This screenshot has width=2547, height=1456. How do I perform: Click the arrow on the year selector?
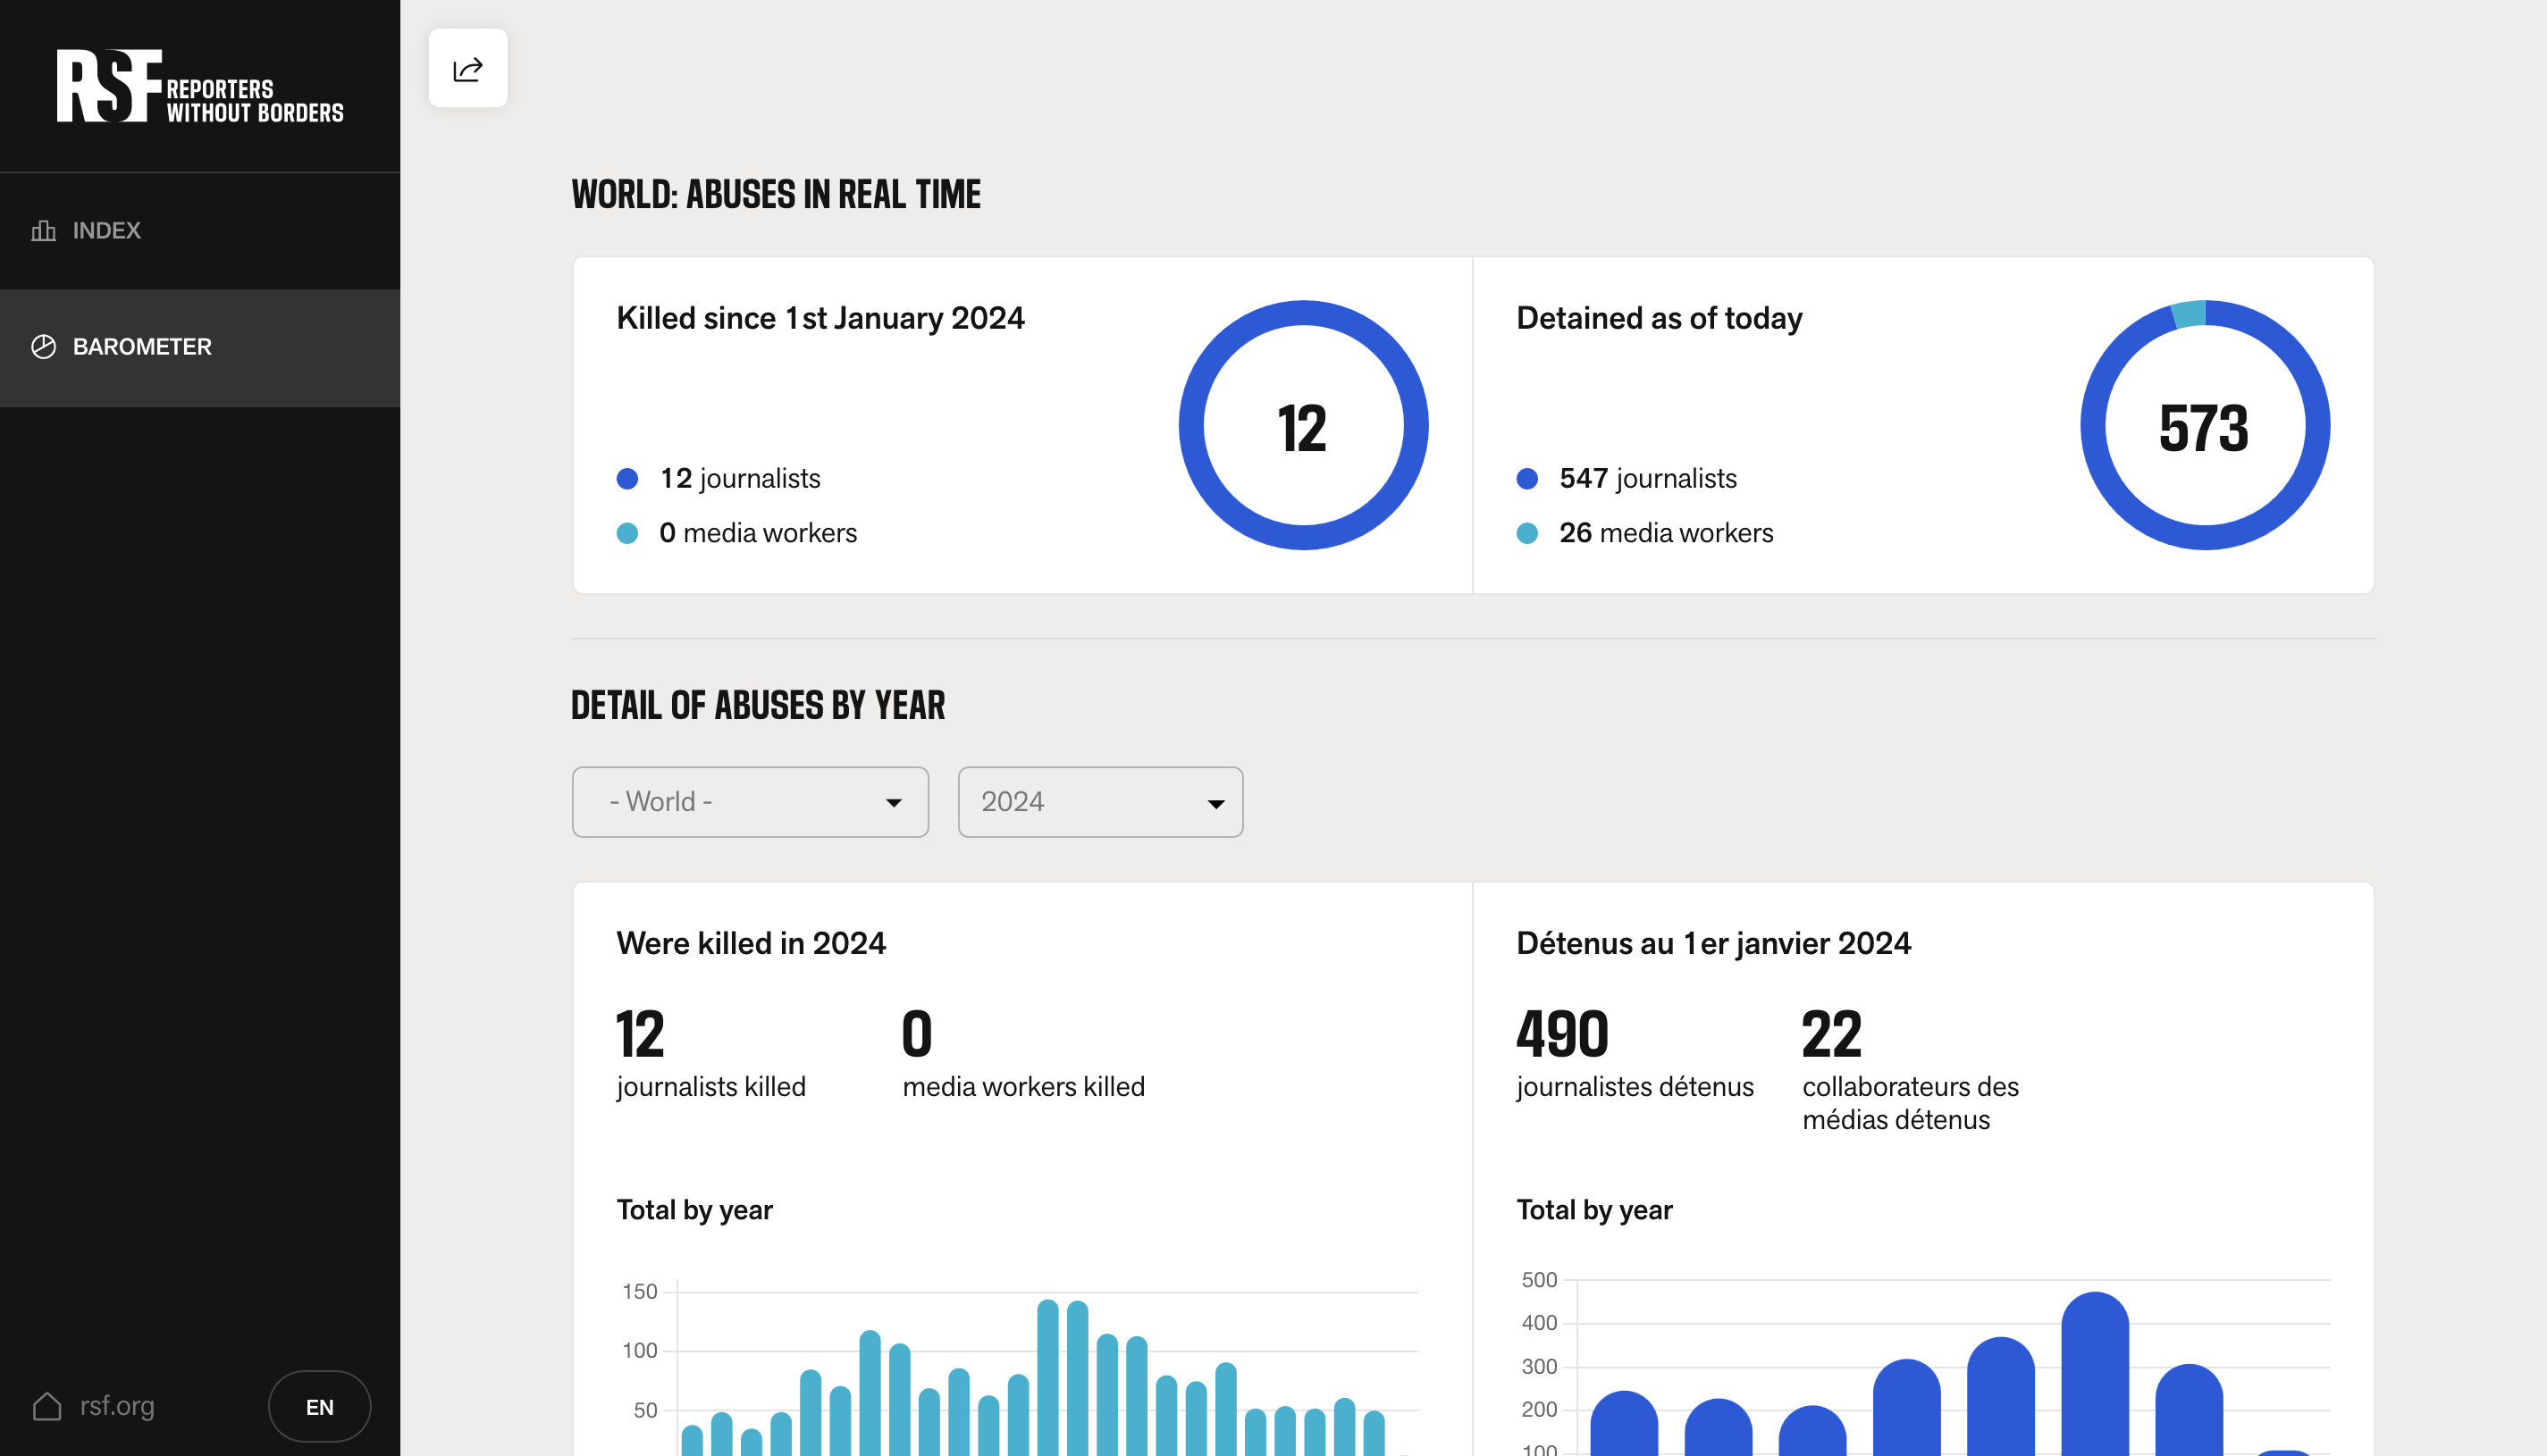pos(1215,804)
